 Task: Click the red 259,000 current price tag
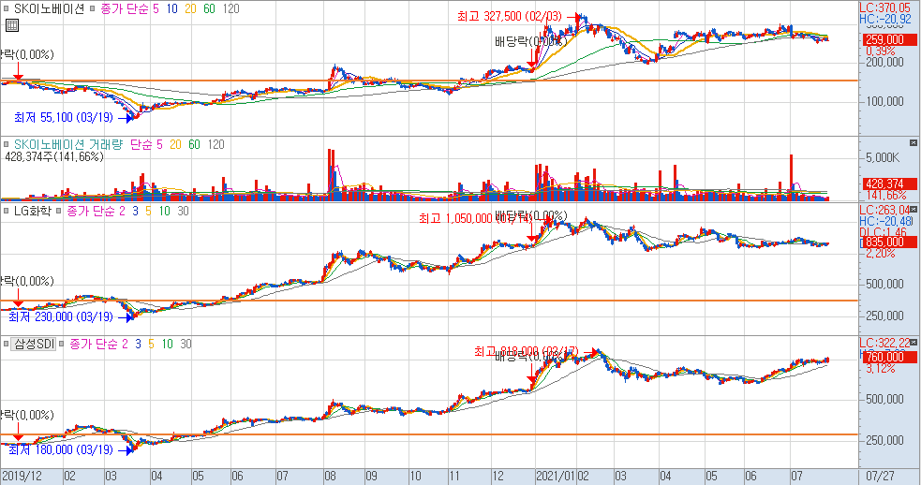(889, 40)
